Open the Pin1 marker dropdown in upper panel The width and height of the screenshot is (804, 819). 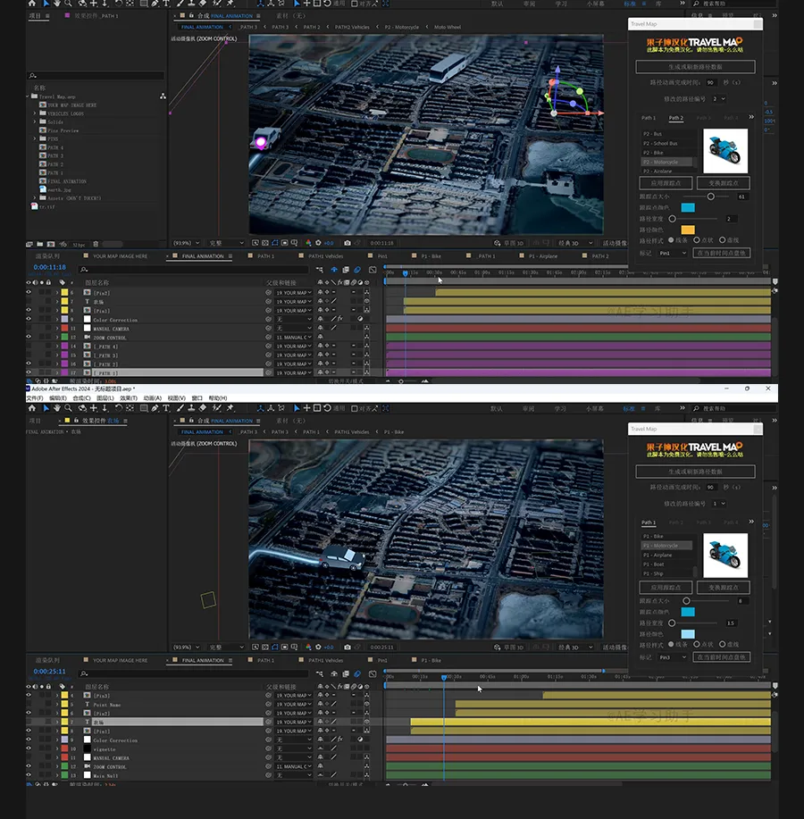pyautogui.click(x=672, y=253)
